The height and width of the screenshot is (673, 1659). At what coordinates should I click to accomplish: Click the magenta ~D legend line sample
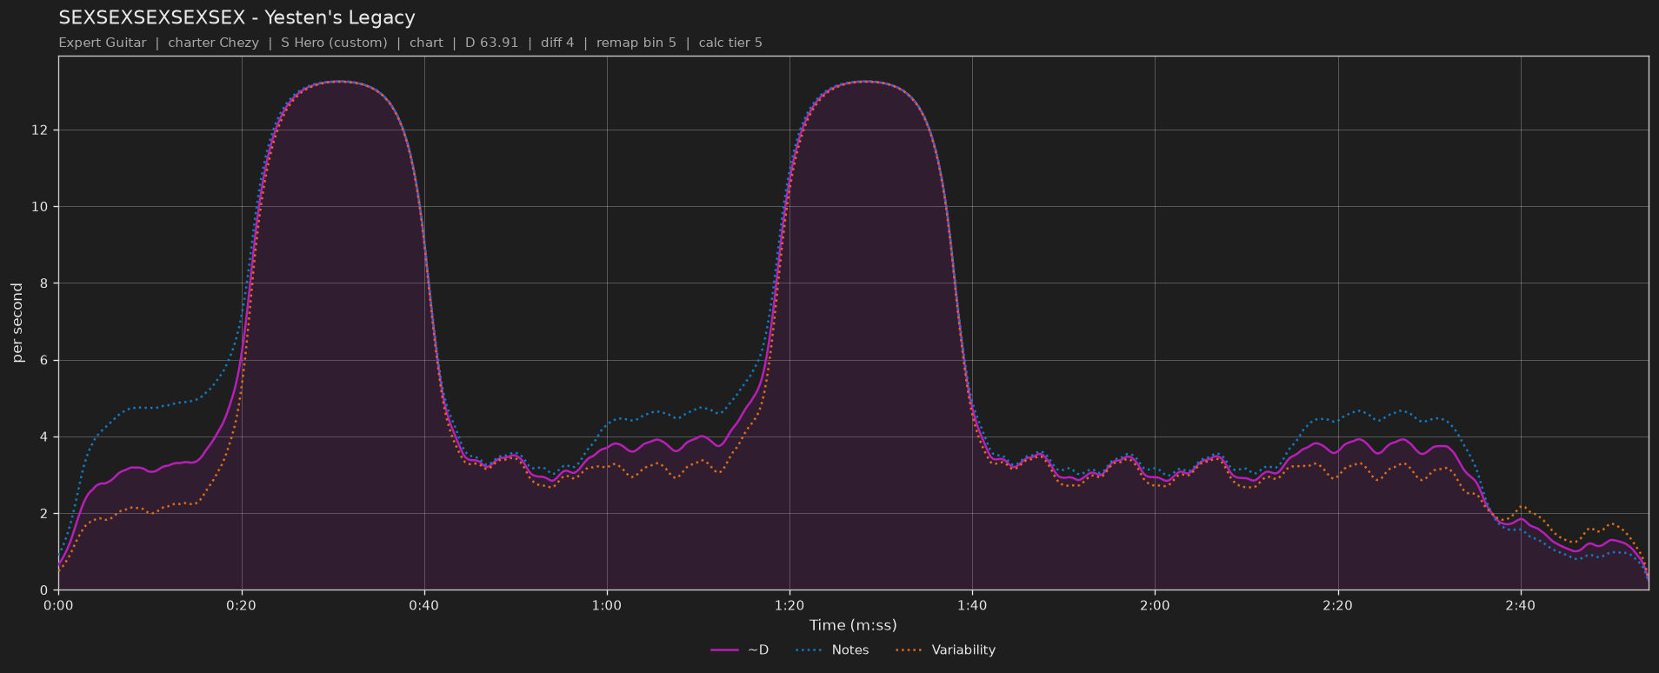tap(724, 650)
